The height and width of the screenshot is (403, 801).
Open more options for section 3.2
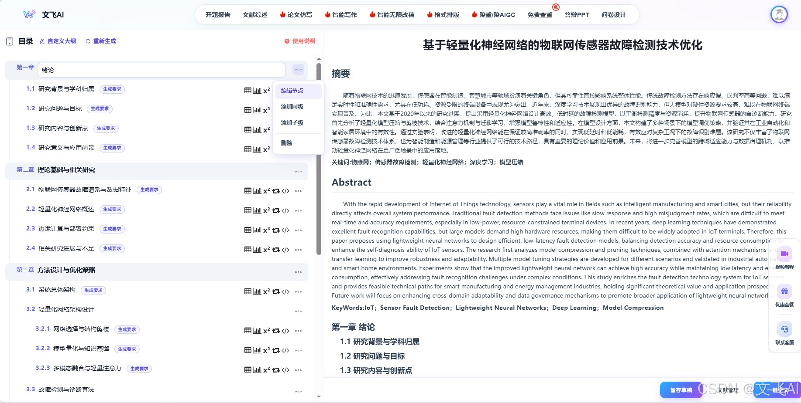click(298, 312)
